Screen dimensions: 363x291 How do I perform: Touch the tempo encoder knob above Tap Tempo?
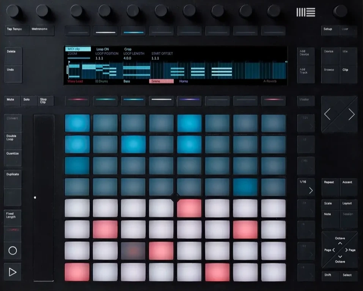tap(14, 11)
